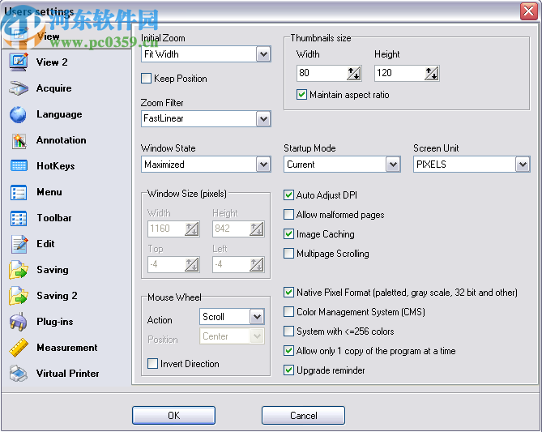542x432 pixels.
Task: Open the View 2 settings icon
Action: pos(19,62)
